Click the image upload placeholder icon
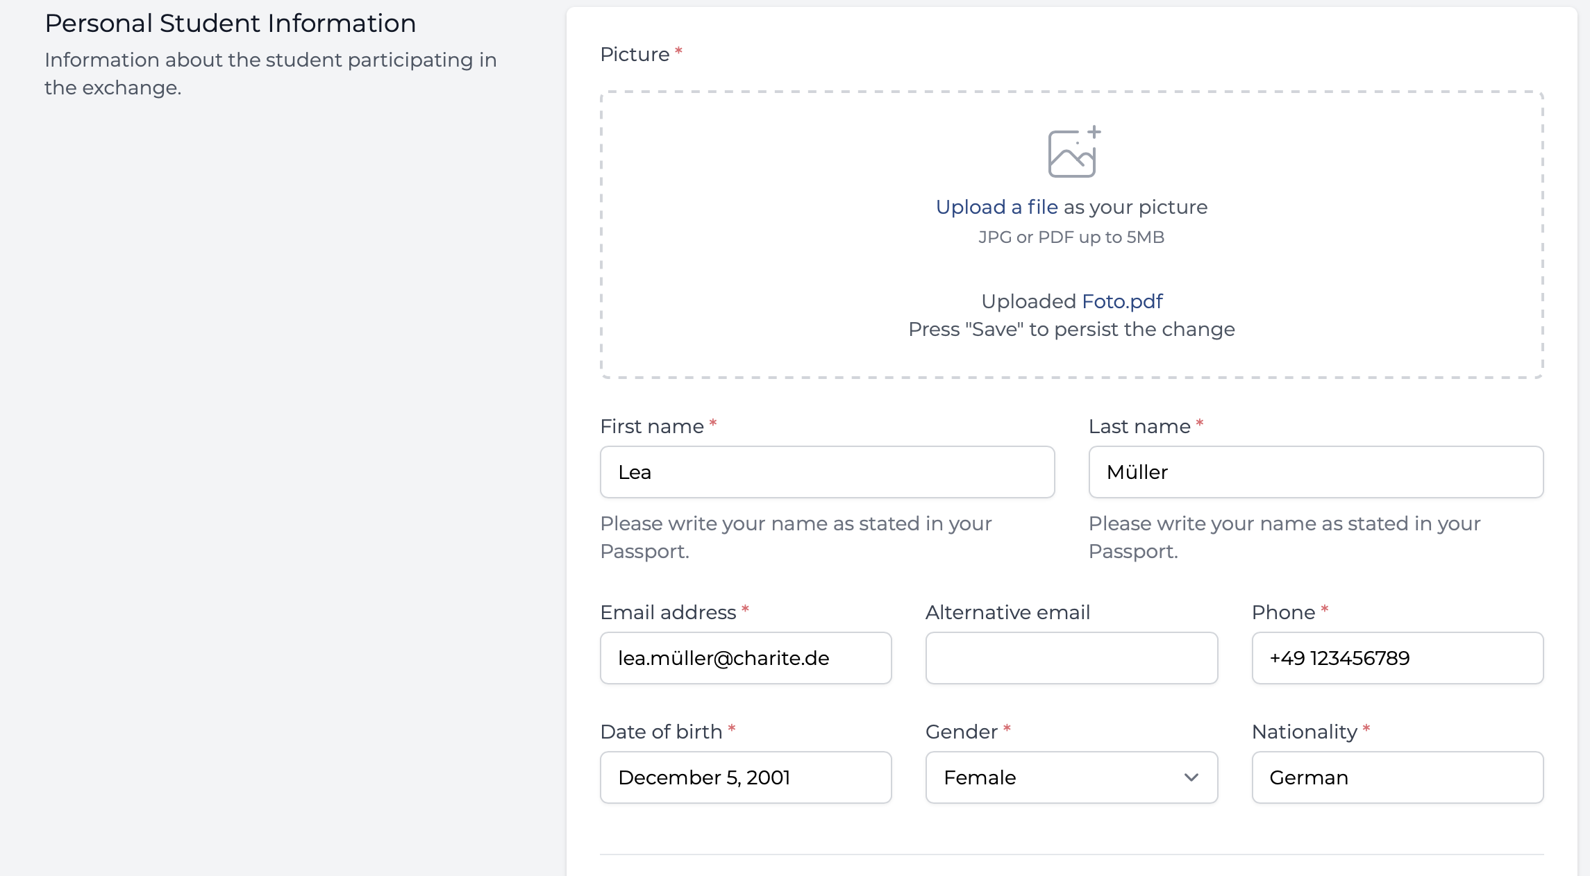 1073,151
